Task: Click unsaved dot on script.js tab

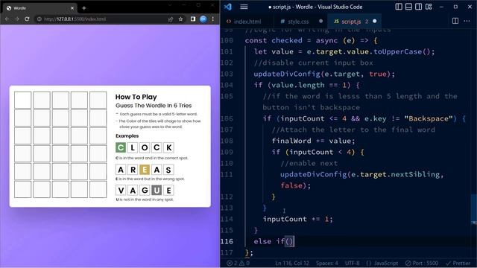Action: click(374, 21)
